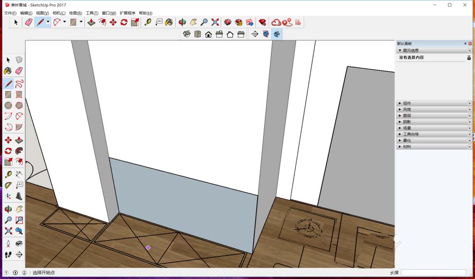This screenshot has height=279, width=475.
Task: Expand the 材料 panel section
Action: tap(406, 145)
